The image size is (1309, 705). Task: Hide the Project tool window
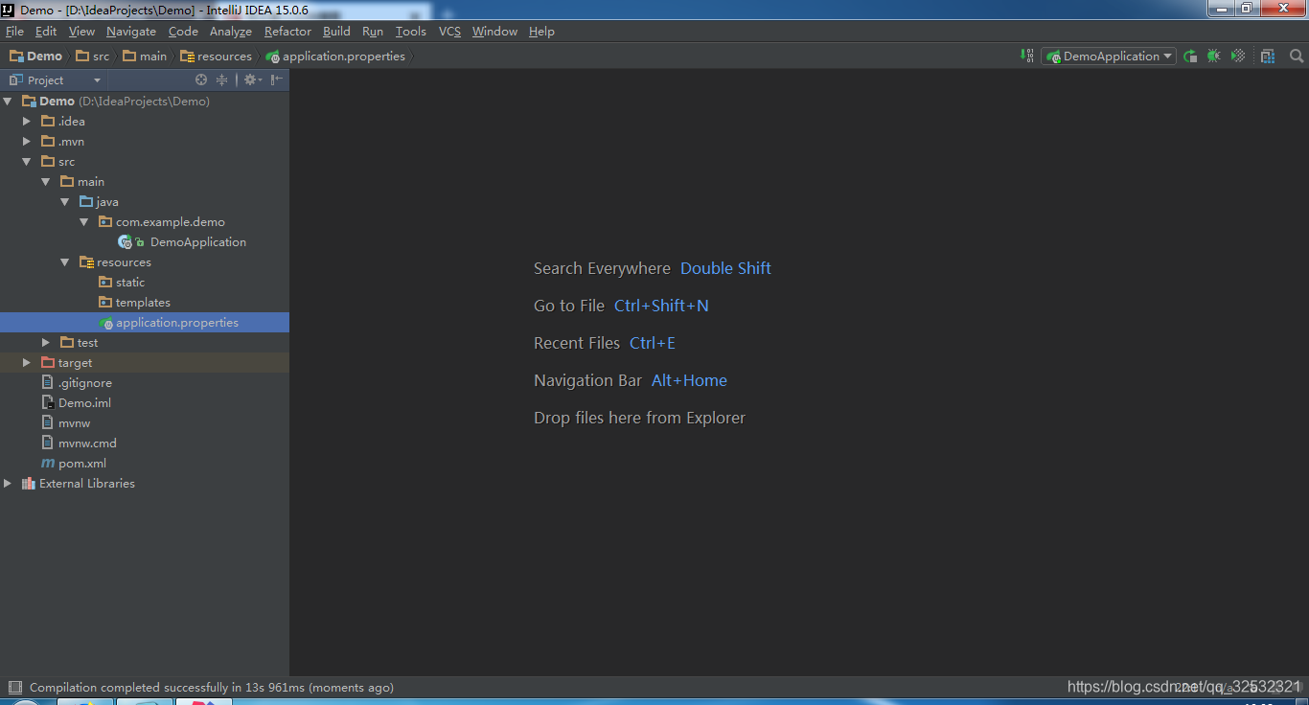(276, 80)
